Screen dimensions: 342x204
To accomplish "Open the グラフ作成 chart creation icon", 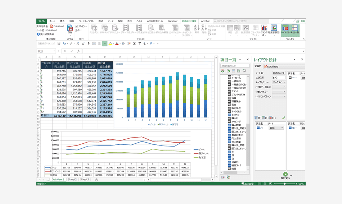I will pos(264,28).
